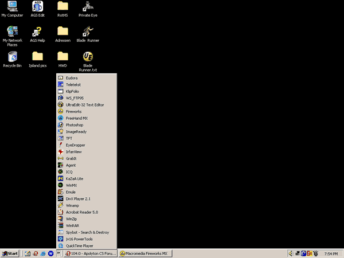Open the My Network Places icon
This screenshot has width=344, height=258.
tap(12, 32)
